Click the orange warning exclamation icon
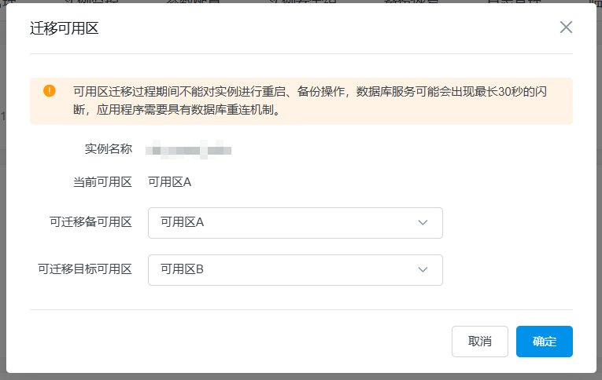Image resolution: width=602 pixels, height=380 pixels. tap(50, 90)
